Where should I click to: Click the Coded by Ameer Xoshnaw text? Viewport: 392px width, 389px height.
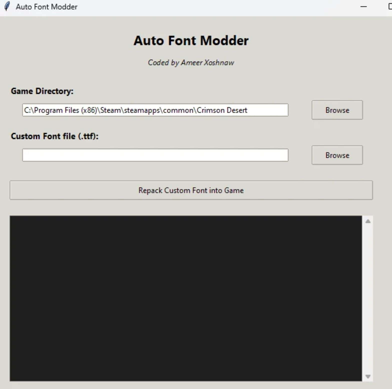(191, 63)
